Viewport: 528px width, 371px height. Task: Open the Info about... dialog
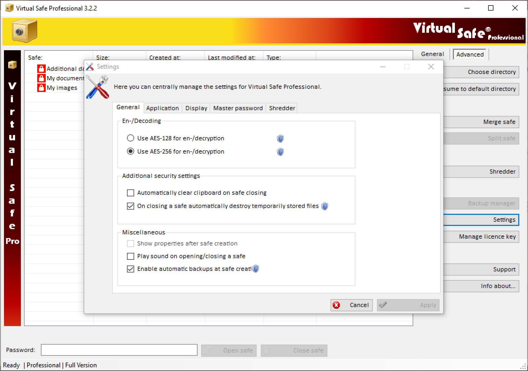point(481,286)
